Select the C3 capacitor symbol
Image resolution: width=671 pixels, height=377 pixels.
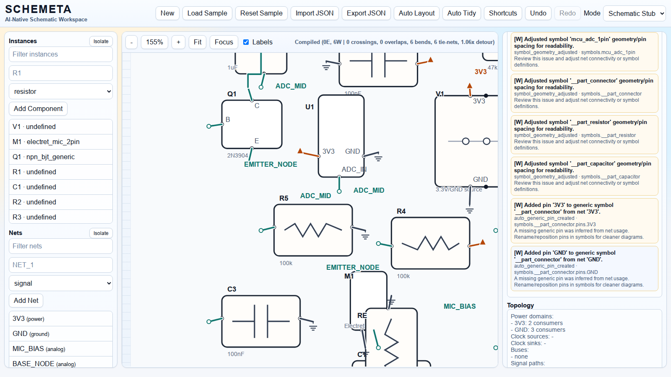click(261, 321)
